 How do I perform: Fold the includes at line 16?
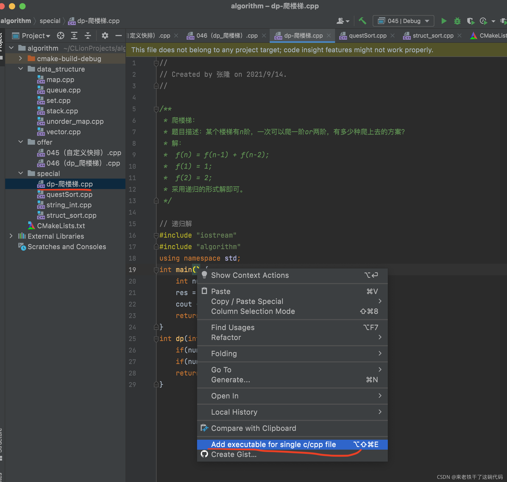[x=156, y=235]
